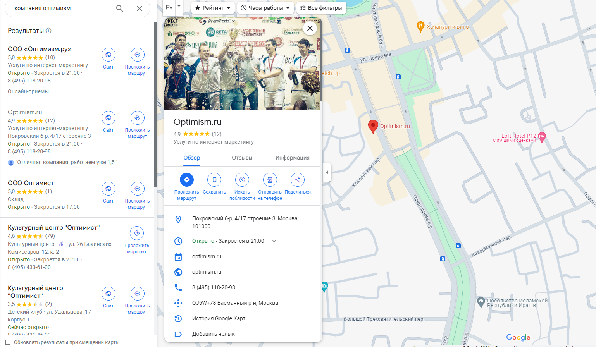Click История Google Карт history icon
This screenshot has width=596, height=347.
pyautogui.click(x=178, y=318)
